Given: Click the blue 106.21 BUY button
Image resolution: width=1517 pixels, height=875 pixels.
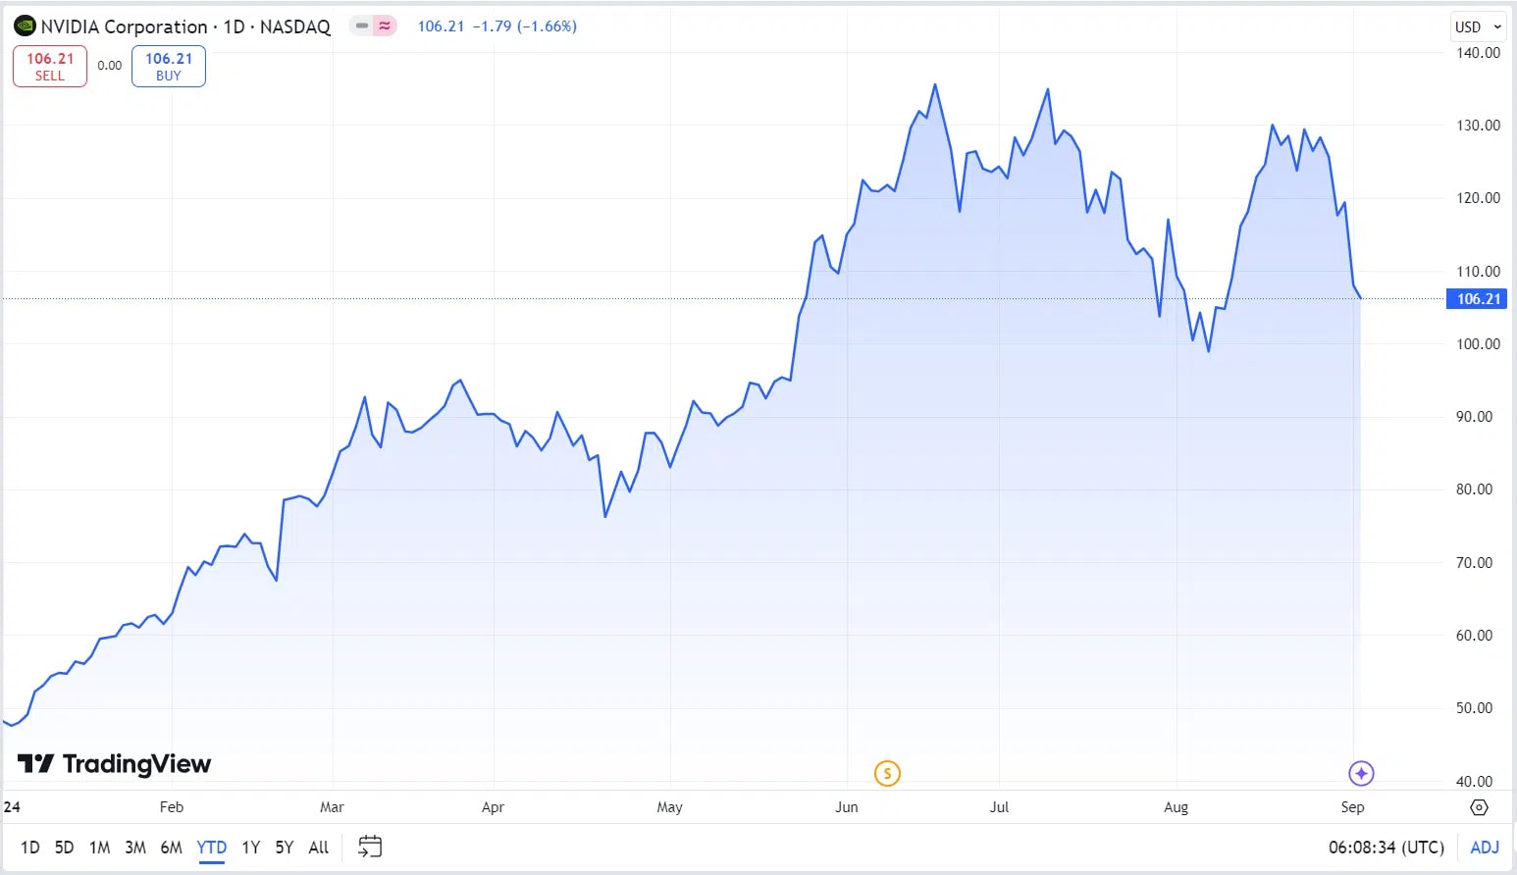Looking at the screenshot, I should 169,67.
